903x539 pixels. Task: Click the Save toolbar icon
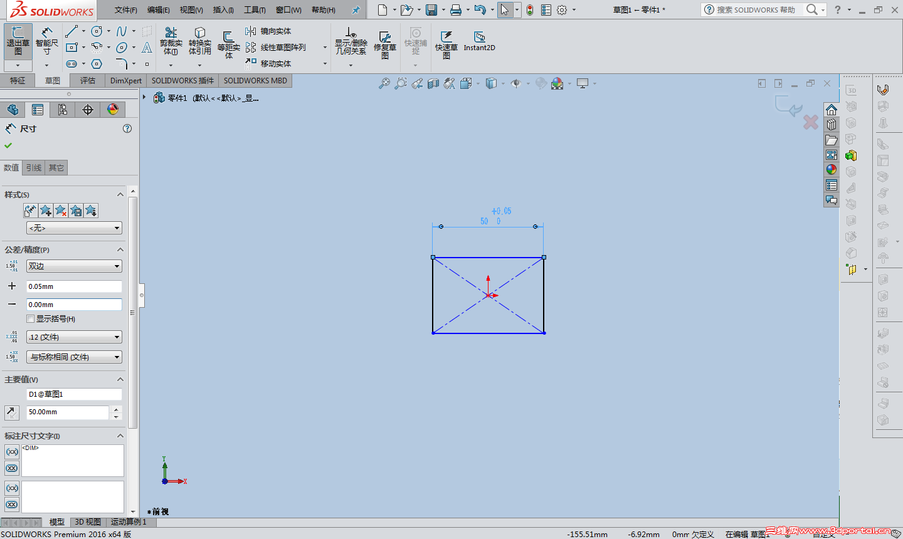pyautogui.click(x=431, y=10)
